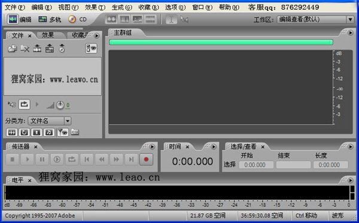This screenshot has height=223, width=359.
Task: Open the 传送器 panel menu arrow
Action: pyautogui.click(x=152, y=146)
